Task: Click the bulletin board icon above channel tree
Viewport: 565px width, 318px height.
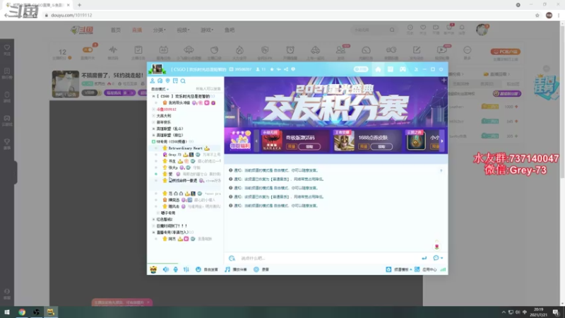Action: [175, 81]
